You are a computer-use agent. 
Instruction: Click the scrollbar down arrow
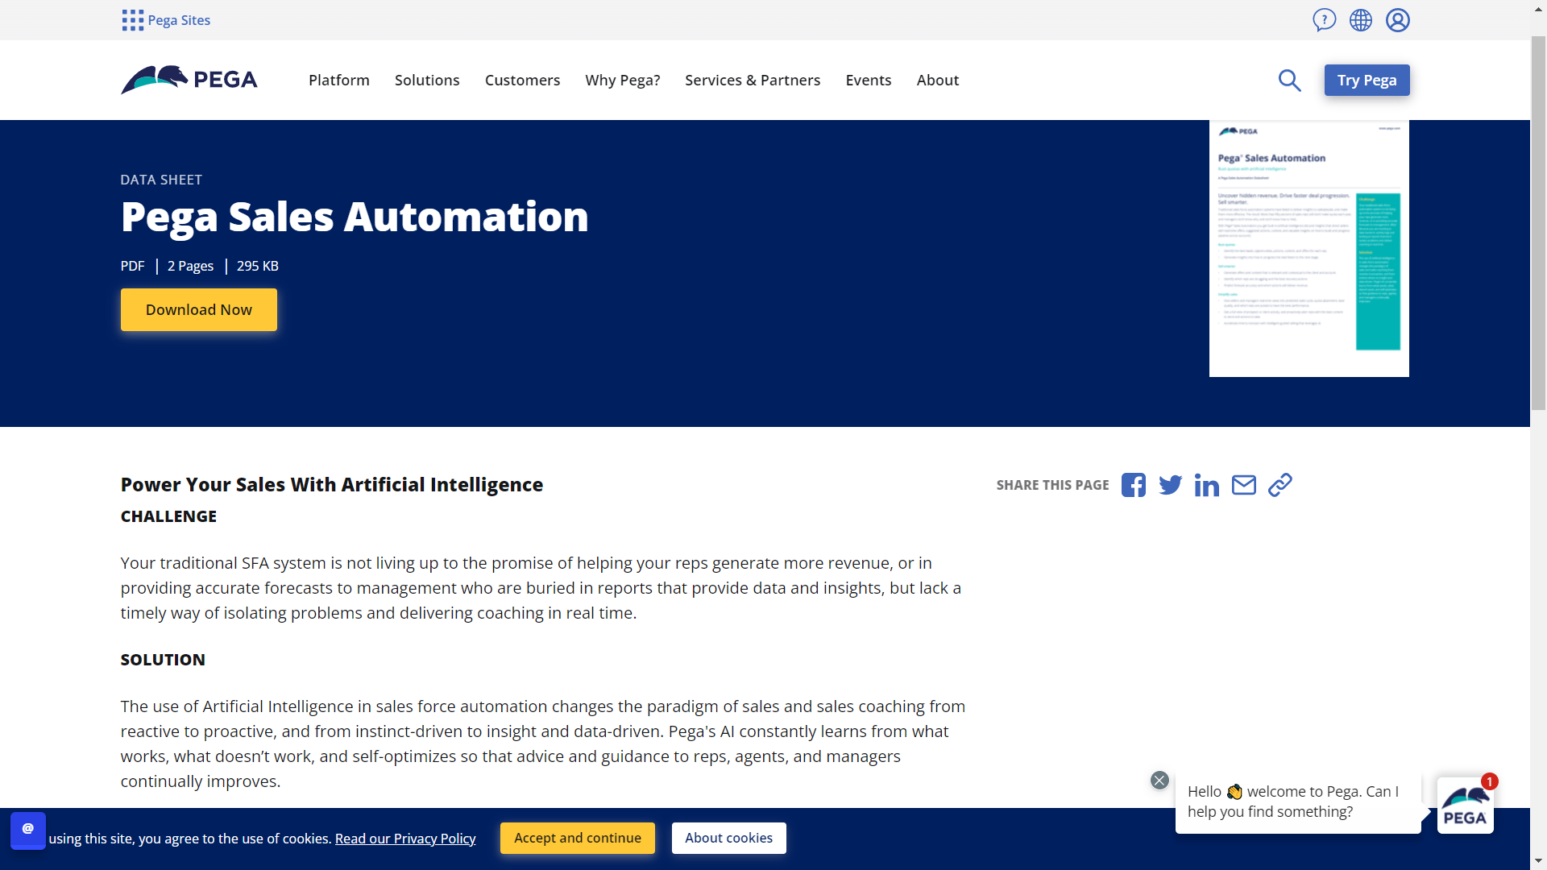click(1539, 861)
